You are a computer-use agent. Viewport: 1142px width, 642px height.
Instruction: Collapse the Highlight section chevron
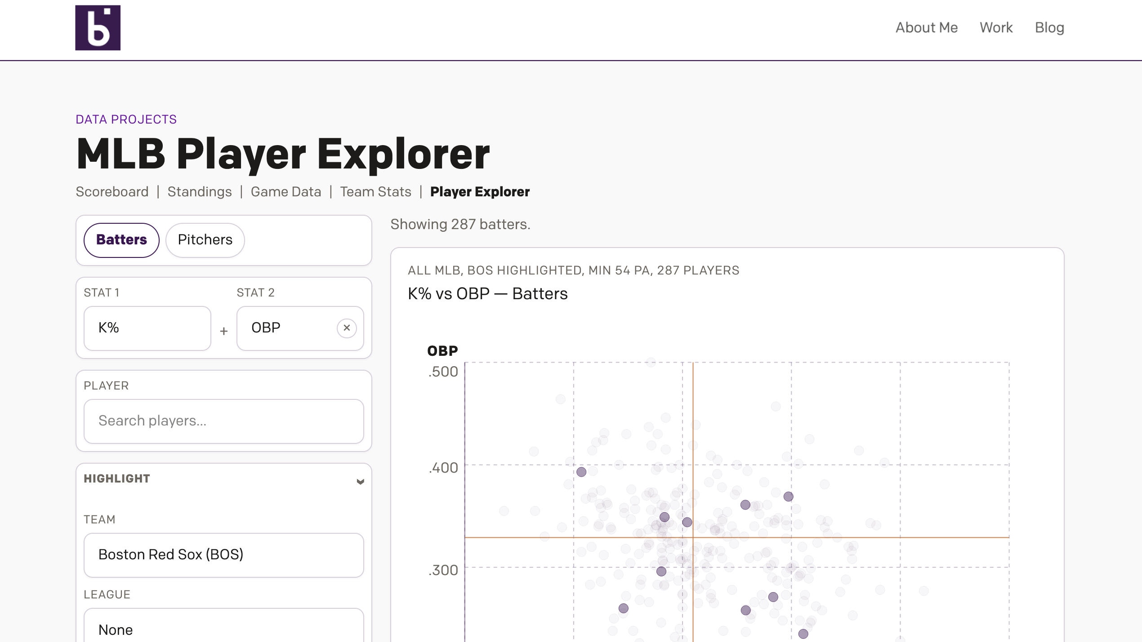(x=360, y=482)
